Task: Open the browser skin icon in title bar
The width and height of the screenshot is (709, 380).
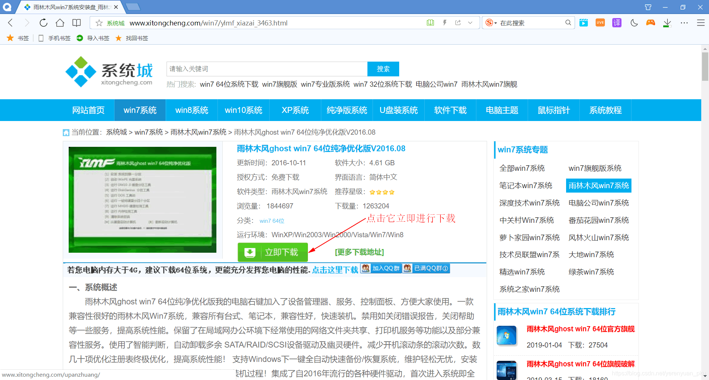Action: click(x=648, y=7)
